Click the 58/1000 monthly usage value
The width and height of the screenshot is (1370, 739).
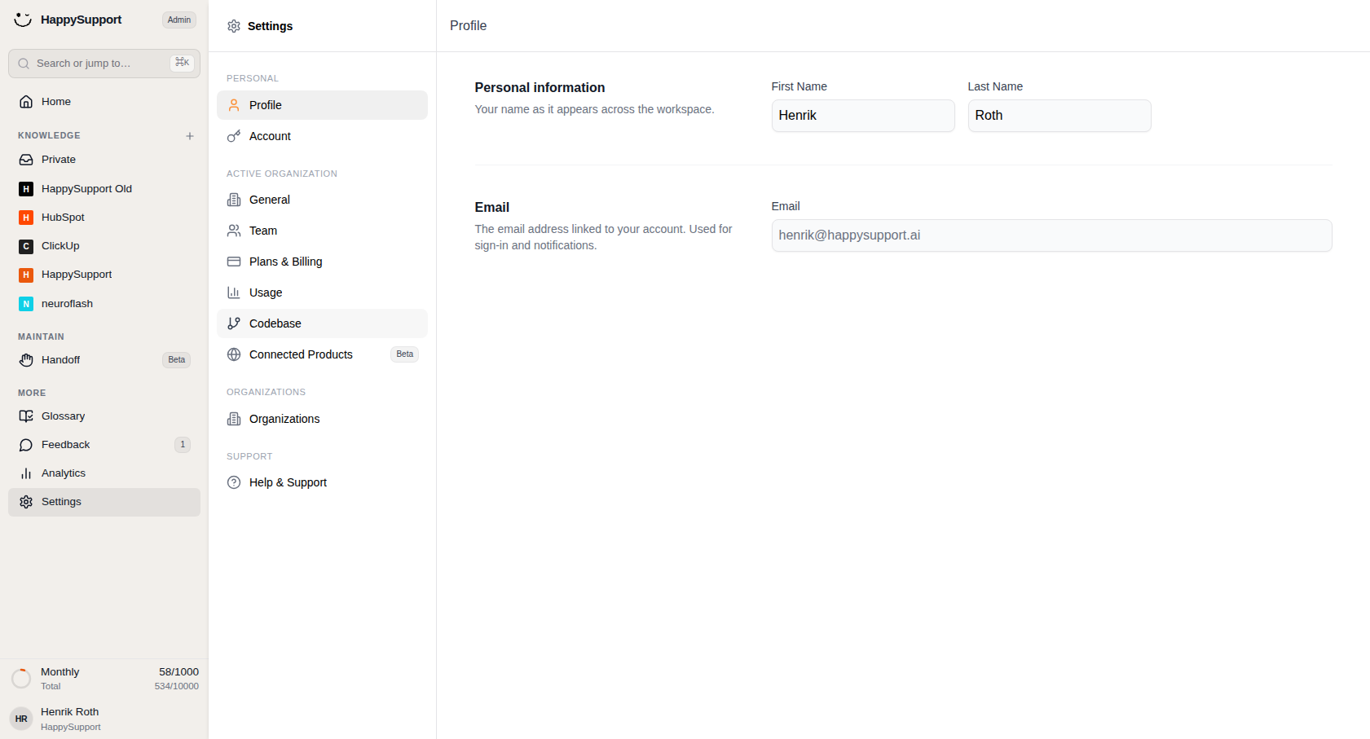[178, 672]
